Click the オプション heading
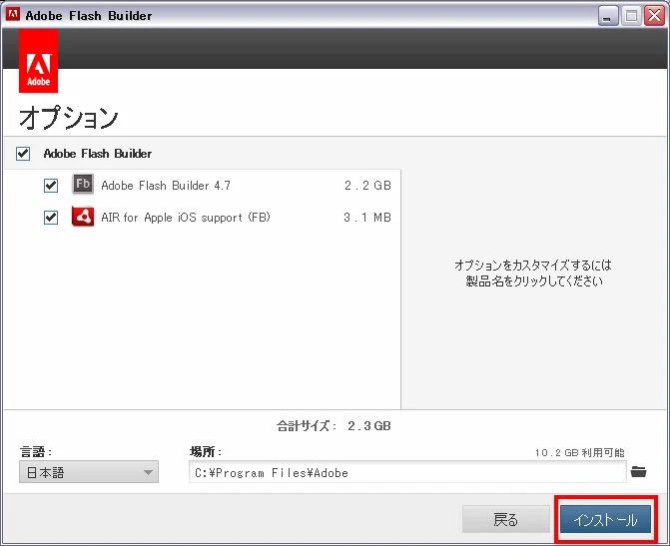This screenshot has width=670, height=546. [68, 118]
